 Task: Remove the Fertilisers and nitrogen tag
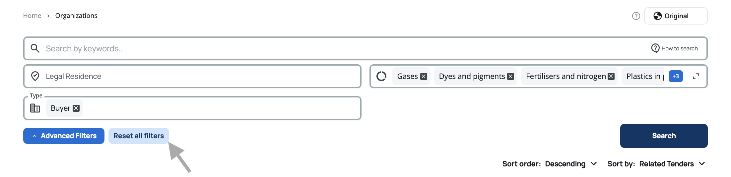[611, 77]
